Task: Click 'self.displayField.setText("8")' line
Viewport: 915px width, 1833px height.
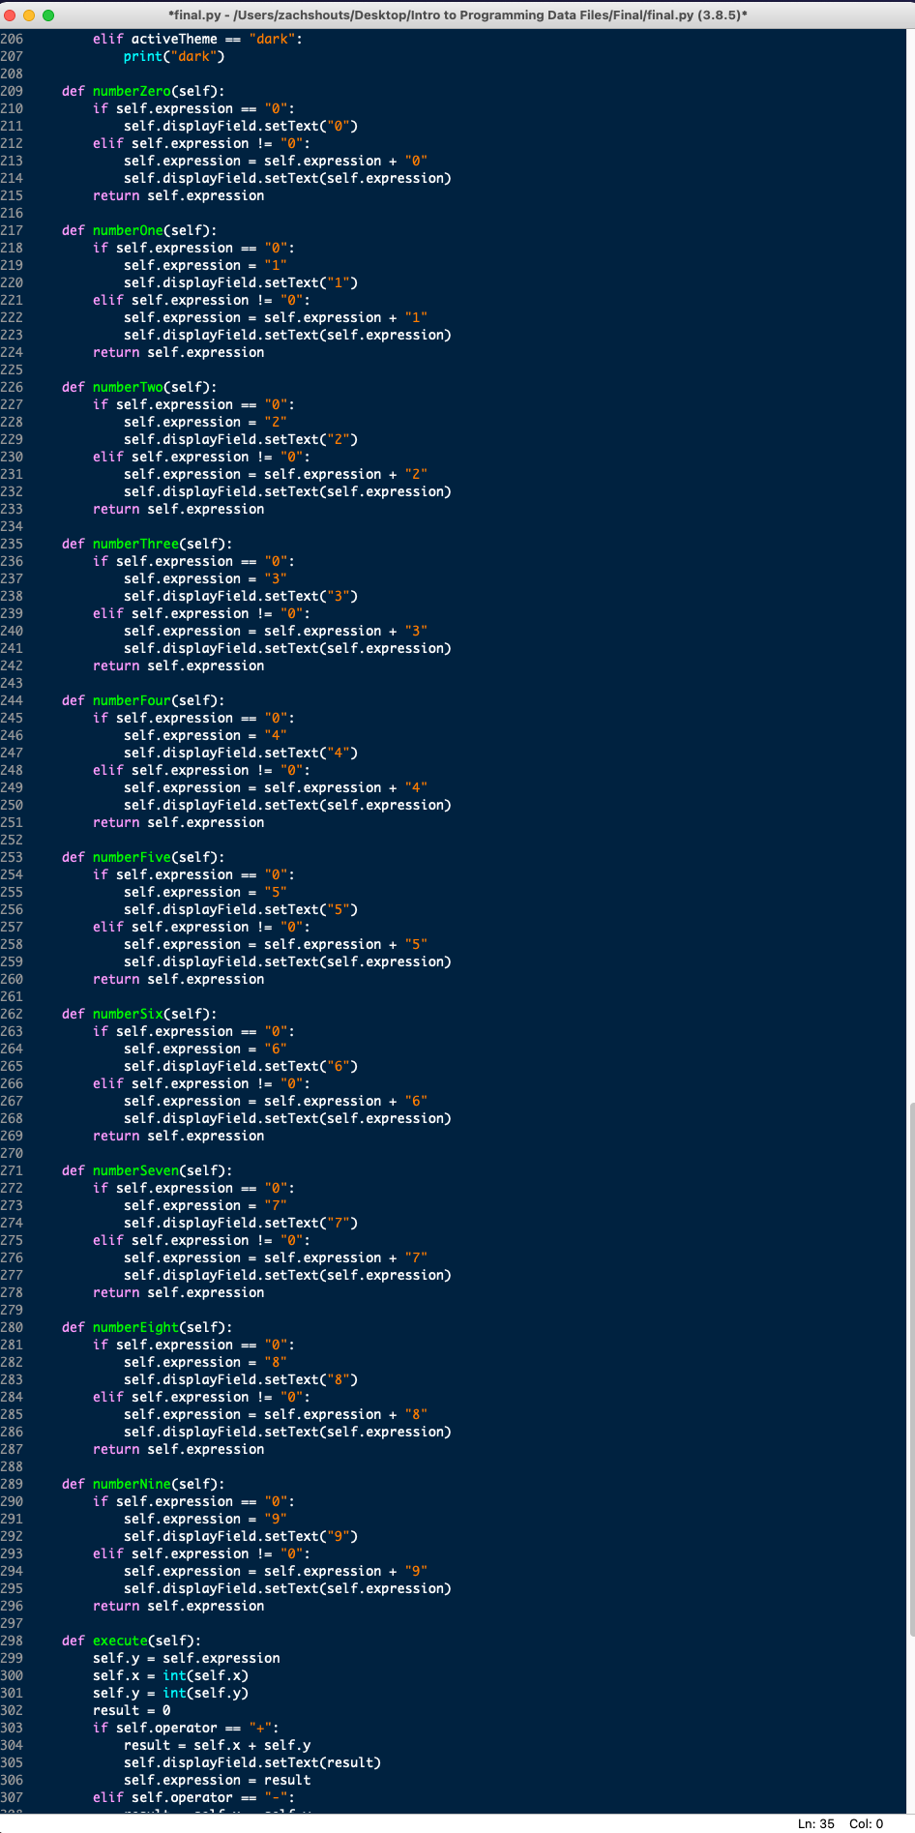Action: 241,1379
